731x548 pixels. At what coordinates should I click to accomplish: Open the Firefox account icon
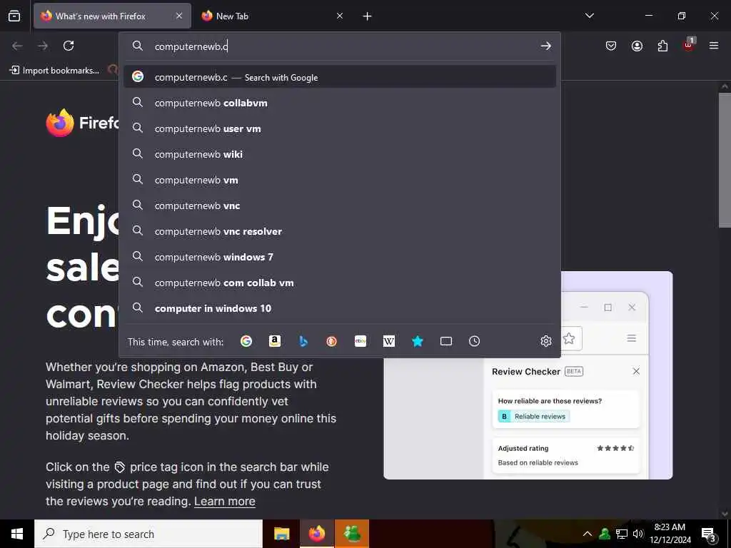pos(637,46)
